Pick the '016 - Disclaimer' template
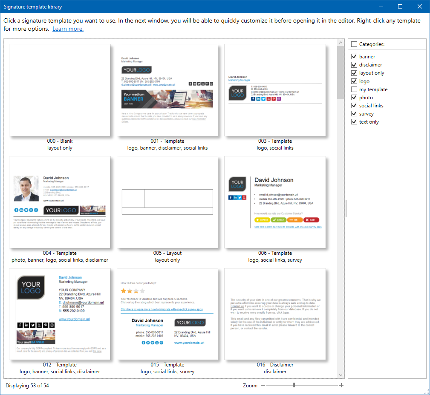 (275, 313)
